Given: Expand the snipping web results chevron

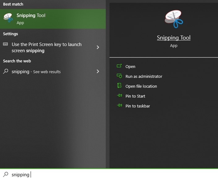Looking at the screenshot, I should click(x=98, y=71).
